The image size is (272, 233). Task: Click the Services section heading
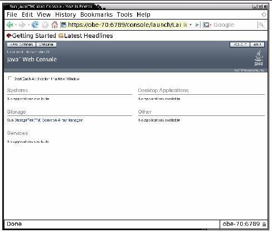pos(17,133)
